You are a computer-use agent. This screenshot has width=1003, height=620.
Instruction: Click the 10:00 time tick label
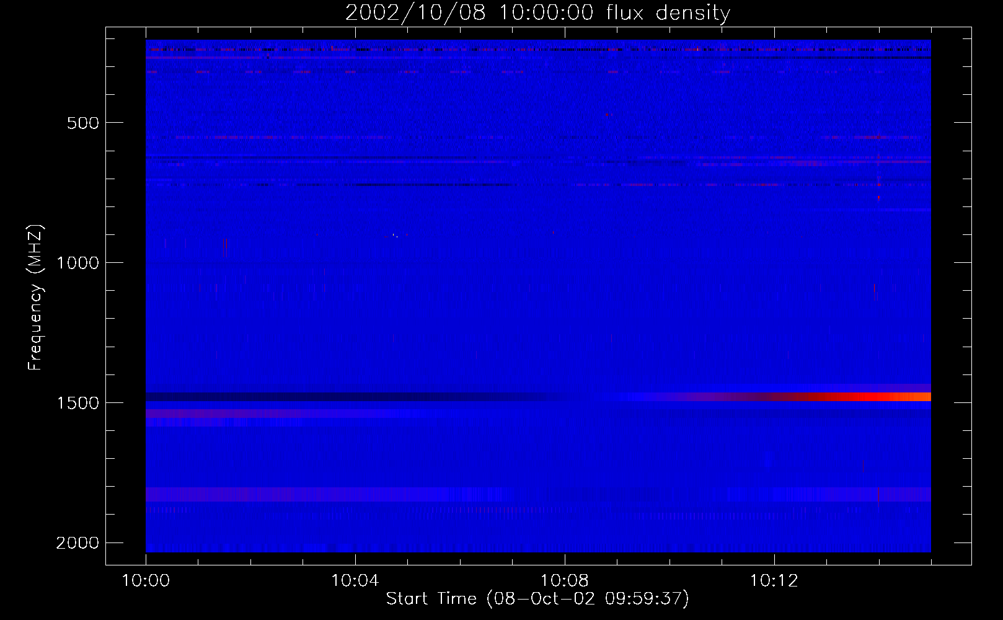point(146,581)
